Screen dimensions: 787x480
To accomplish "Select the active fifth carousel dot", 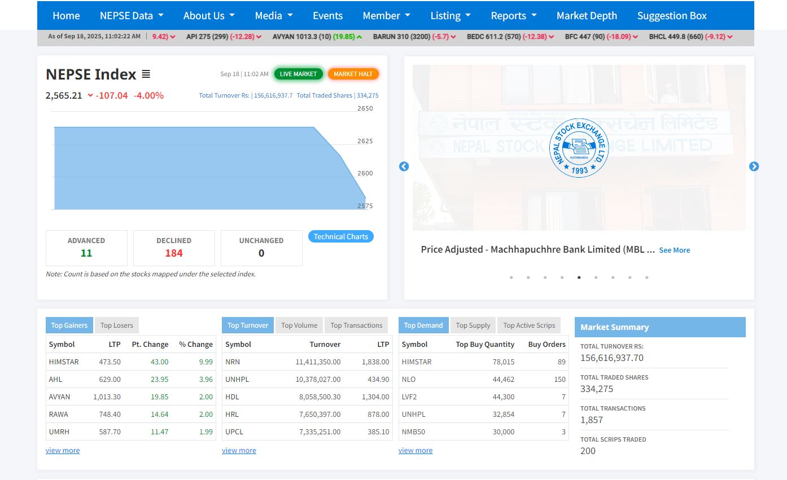I will point(579,278).
